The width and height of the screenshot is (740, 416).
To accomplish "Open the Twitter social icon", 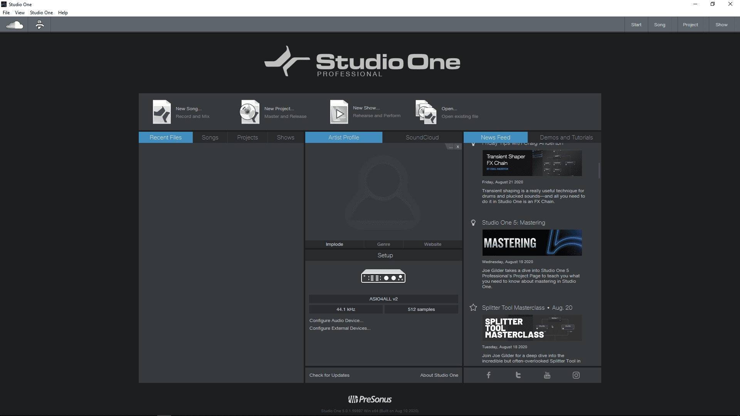I will pyautogui.click(x=518, y=375).
